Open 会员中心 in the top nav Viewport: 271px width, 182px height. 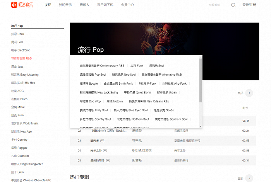point(127,5)
